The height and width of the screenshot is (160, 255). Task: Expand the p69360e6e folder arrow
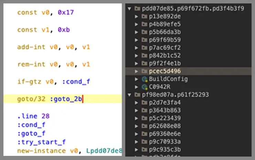tap(136, 134)
